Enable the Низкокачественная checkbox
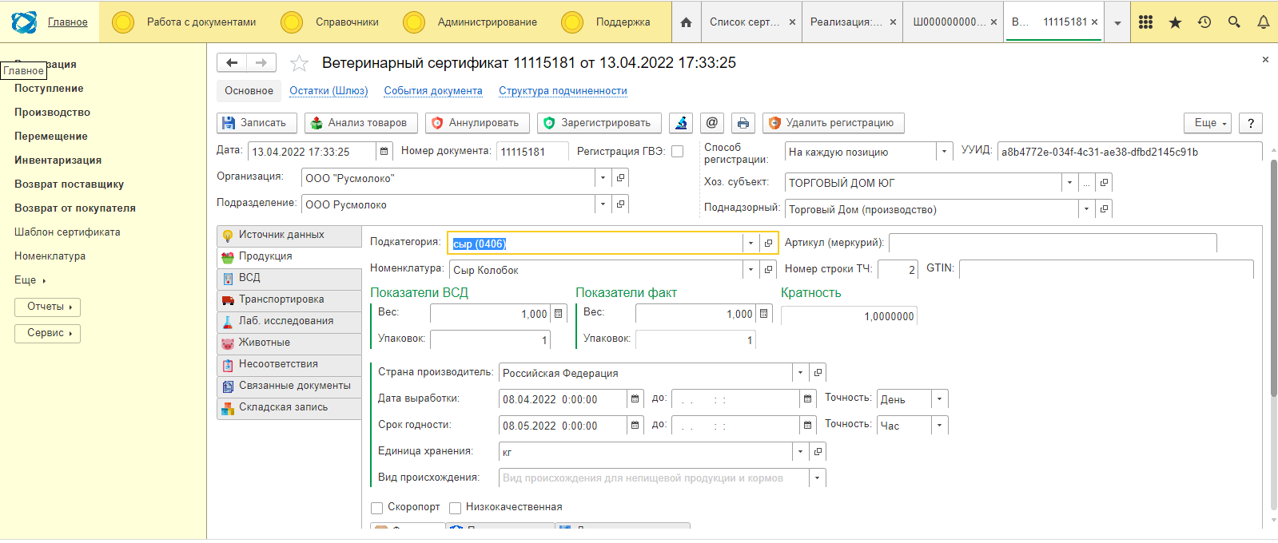This screenshot has width=1278, height=543. [x=456, y=508]
